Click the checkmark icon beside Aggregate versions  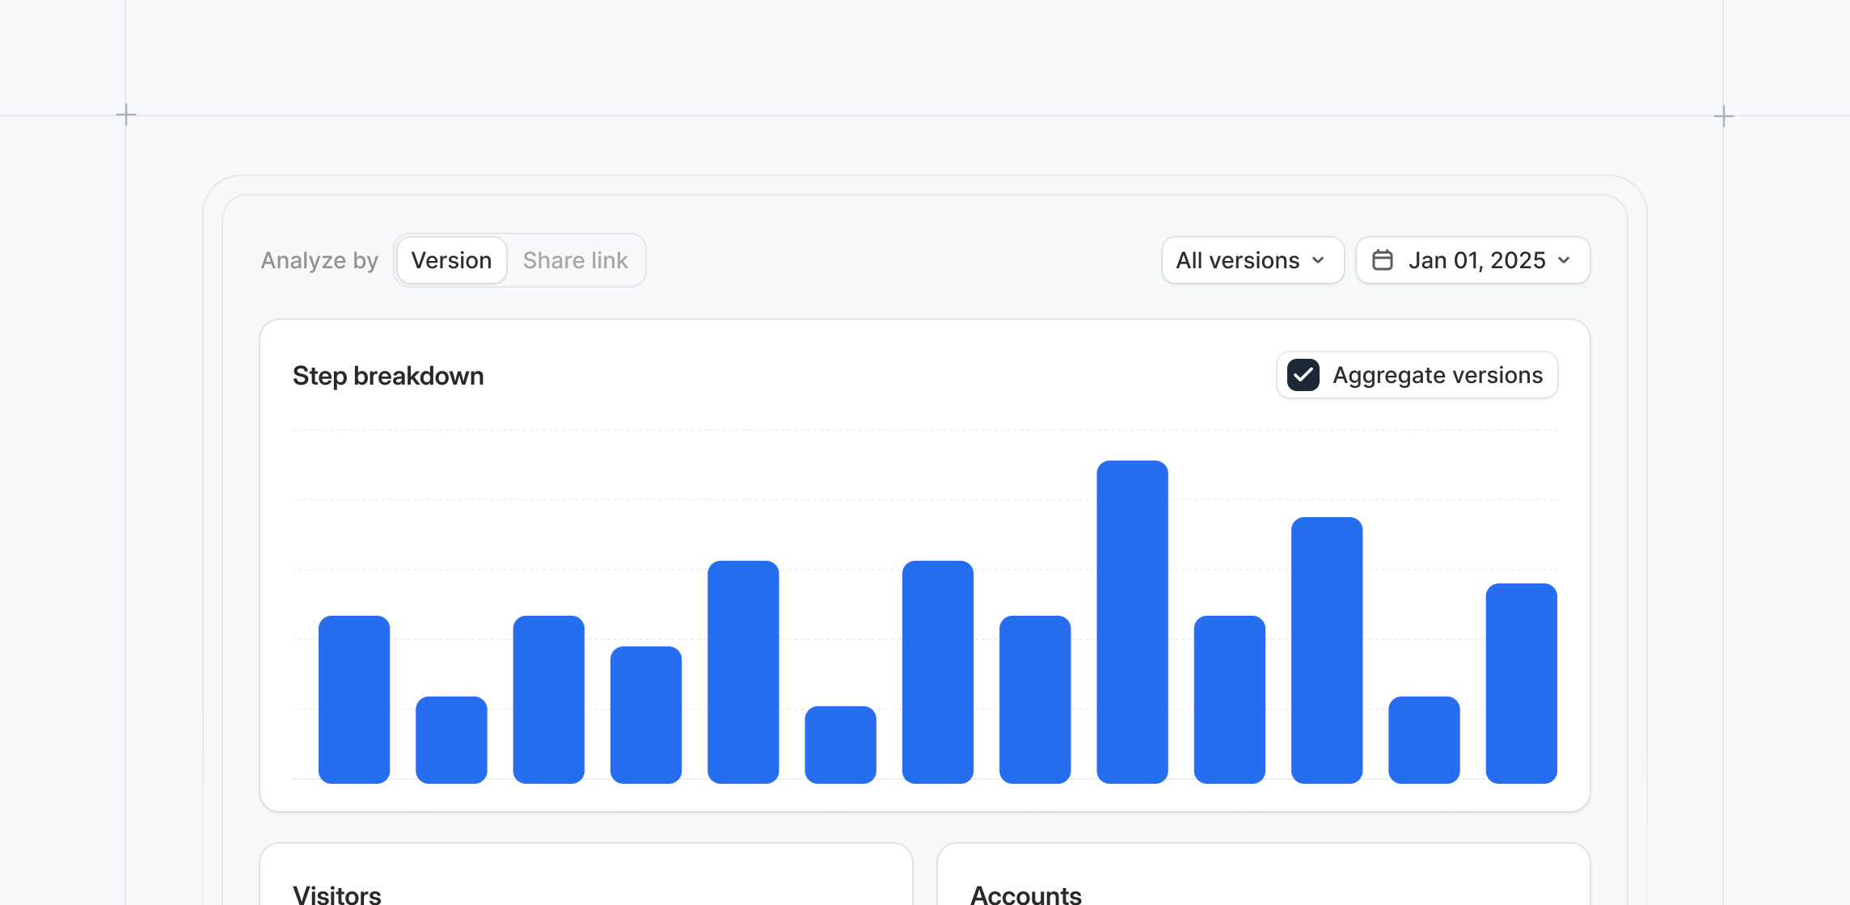(1303, 375)
